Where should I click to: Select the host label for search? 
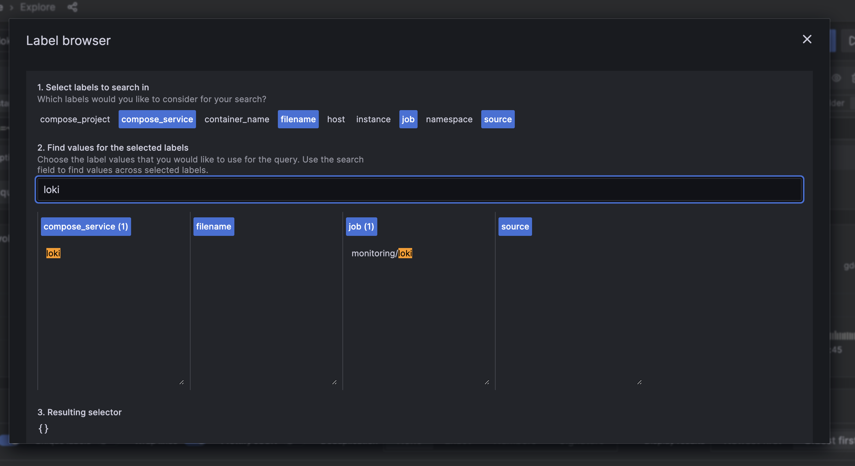click(x=336, y=119)
